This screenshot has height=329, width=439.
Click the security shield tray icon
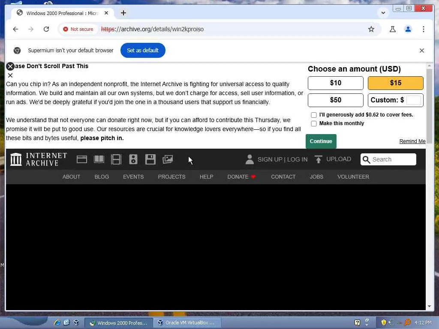[x=384, y=323]
